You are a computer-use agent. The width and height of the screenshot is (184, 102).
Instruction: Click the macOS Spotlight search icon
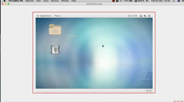[174, 1]
